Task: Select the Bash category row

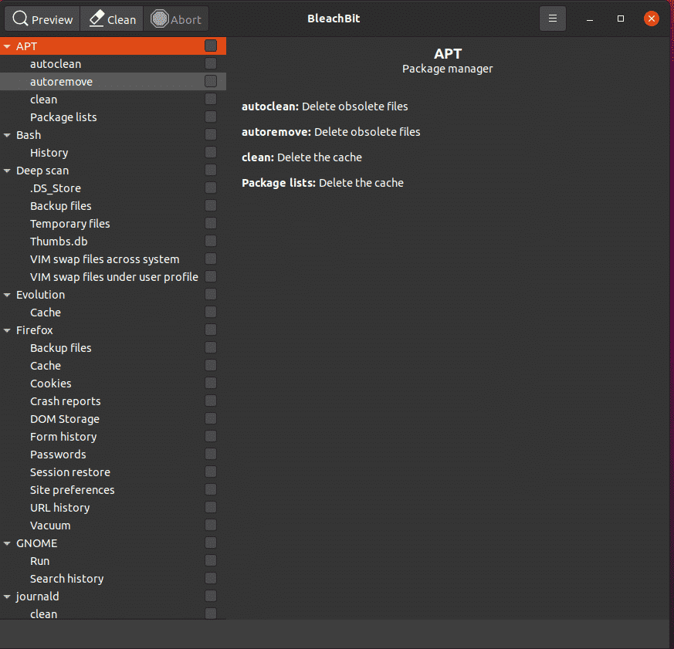Action: point(113,135)
